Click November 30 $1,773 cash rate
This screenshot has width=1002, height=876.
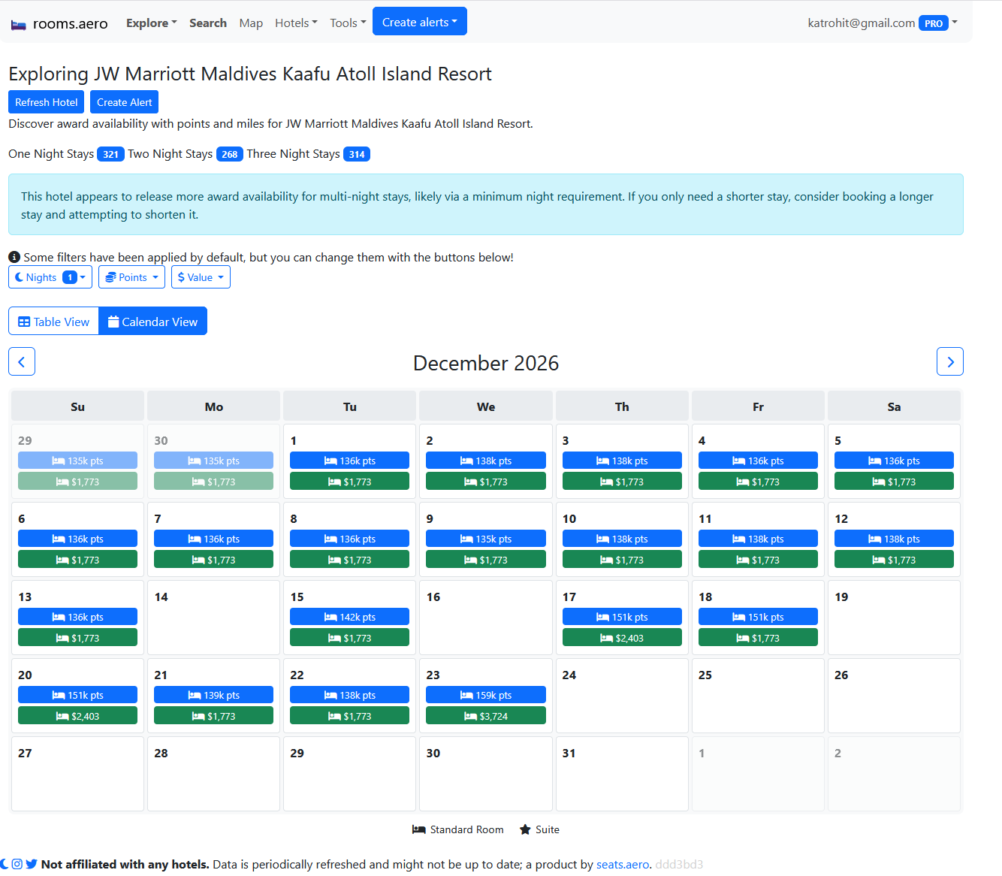(x=213, y=482)
